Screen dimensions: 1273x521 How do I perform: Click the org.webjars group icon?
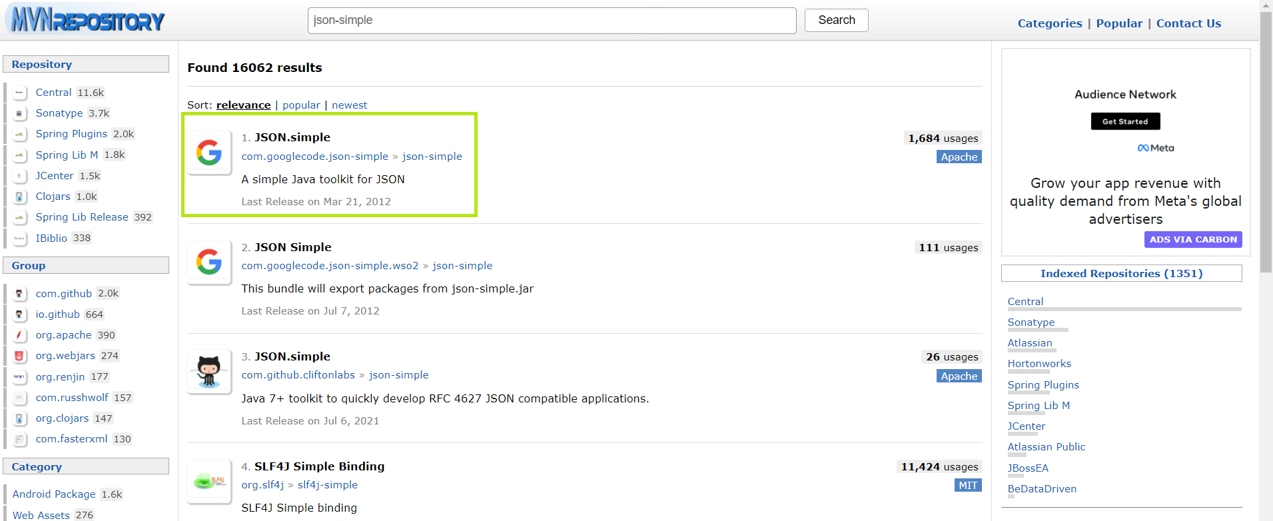[20, 356]
